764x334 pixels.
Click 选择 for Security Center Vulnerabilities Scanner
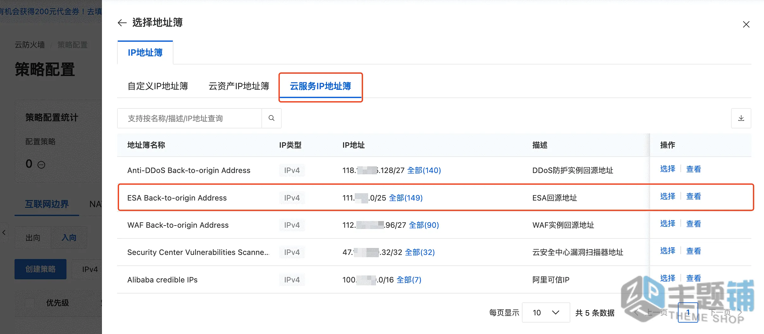[x=667, y=251]
